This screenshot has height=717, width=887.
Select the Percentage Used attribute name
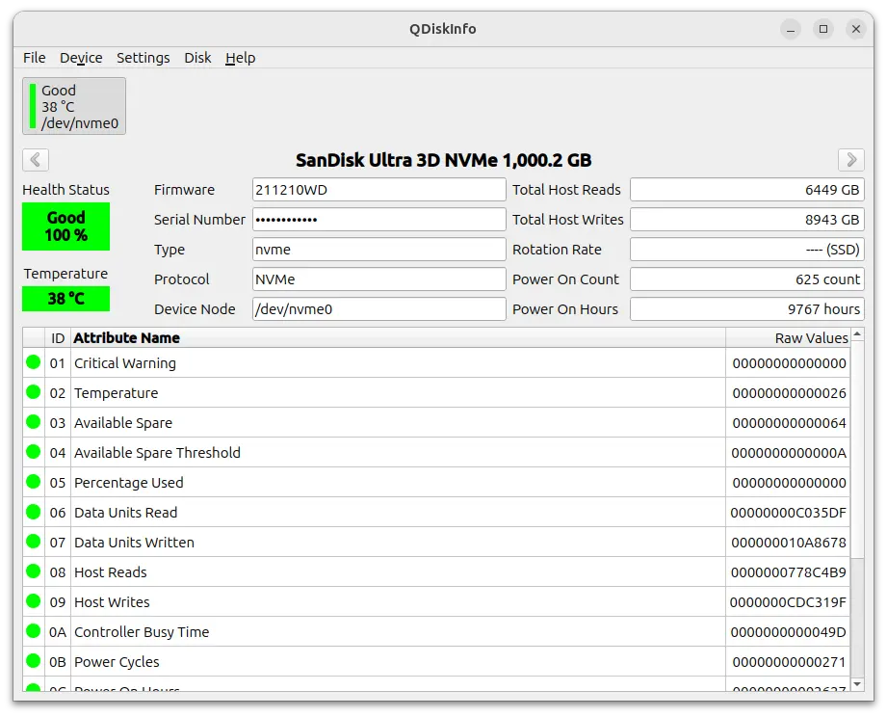tap(129, 483)
